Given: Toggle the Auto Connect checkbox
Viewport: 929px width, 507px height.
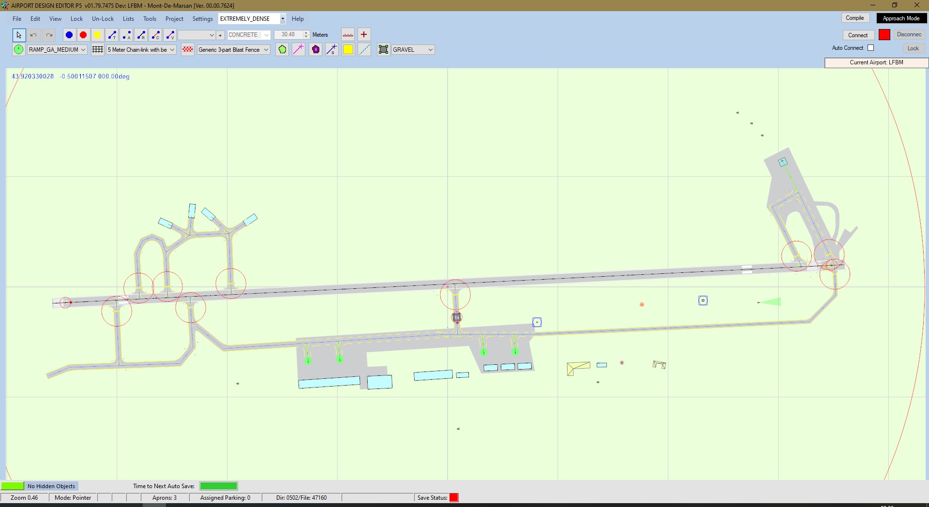Looking at the screenshot, I should pyautogui.click(x=871, y=48).
